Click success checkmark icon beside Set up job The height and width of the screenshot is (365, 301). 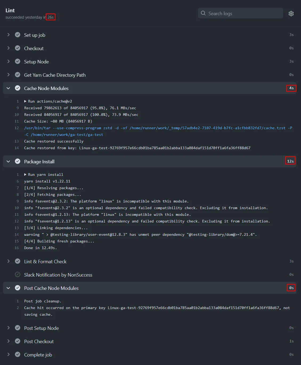pyautogui.click(x=18, y=35)
